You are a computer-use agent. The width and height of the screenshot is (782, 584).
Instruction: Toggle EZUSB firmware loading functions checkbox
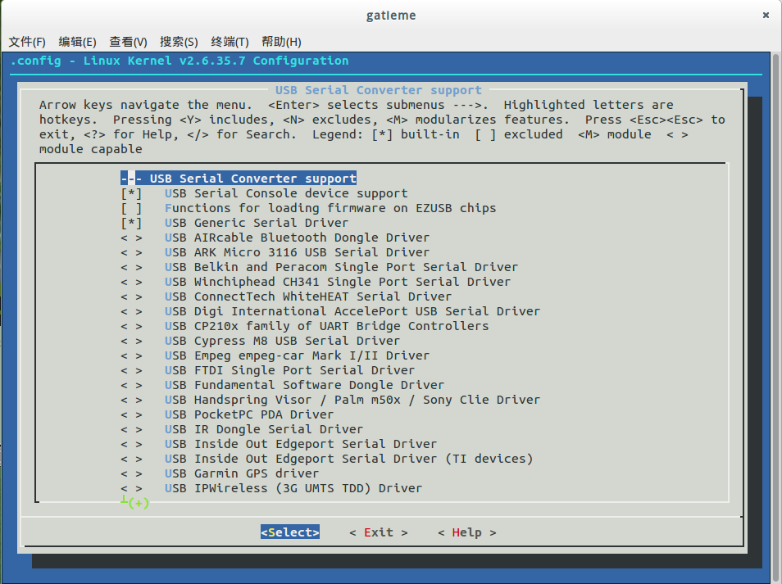(x=131, y=208)
